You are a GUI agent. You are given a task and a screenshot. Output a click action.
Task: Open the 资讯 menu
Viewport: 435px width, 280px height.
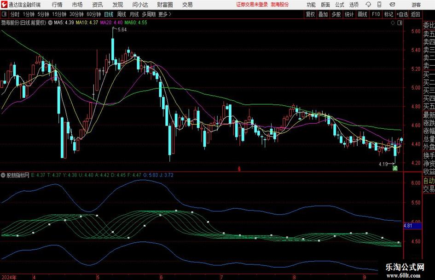(x=98, y=5)
